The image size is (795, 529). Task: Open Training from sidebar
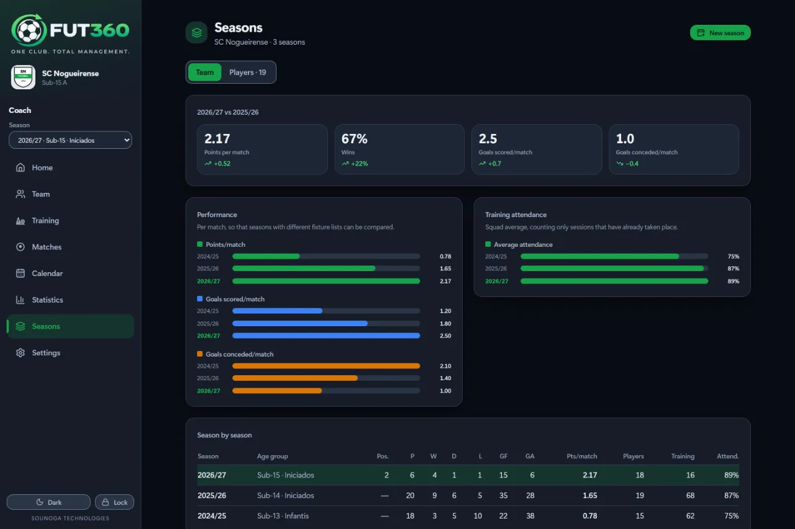tap(70, 221)
